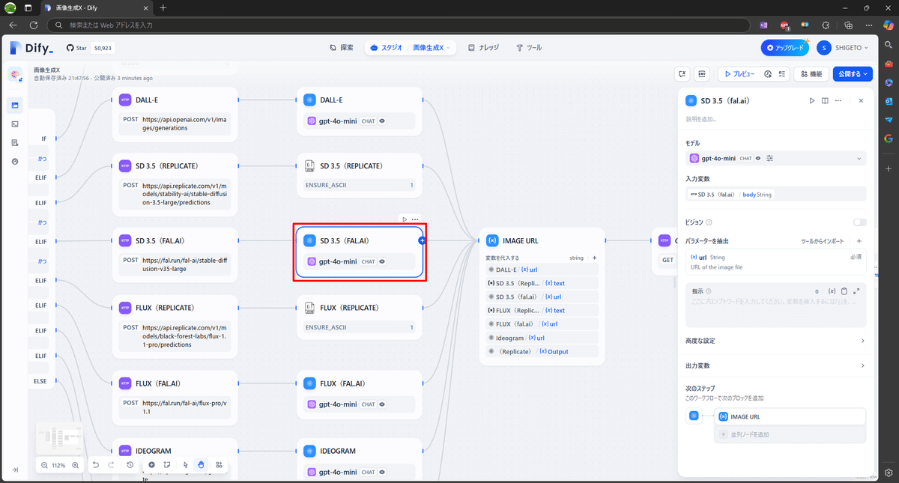Open the monitoring icon in left sidebar
The image size is (899, 483).
(x=16, y=161)
